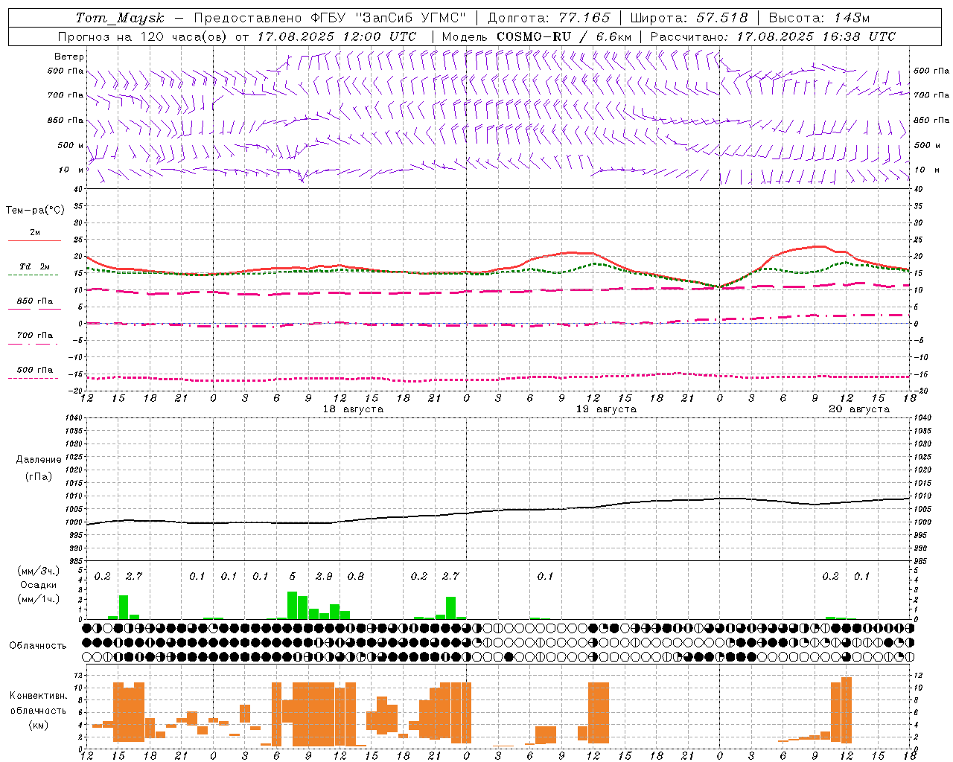Click the '(км)' unit under convective cloudiness
953x762 pixels.
39,725
